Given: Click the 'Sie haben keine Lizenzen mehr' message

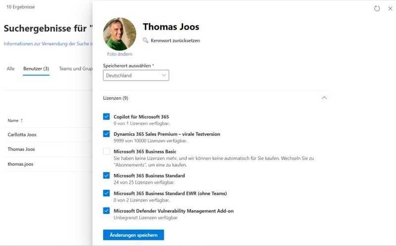Looking at the screenshot, I should pyautogui.click(x=214, y=162).
